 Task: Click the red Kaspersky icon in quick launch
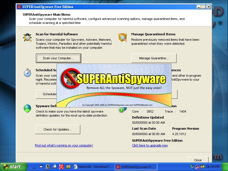click(61, 167)
